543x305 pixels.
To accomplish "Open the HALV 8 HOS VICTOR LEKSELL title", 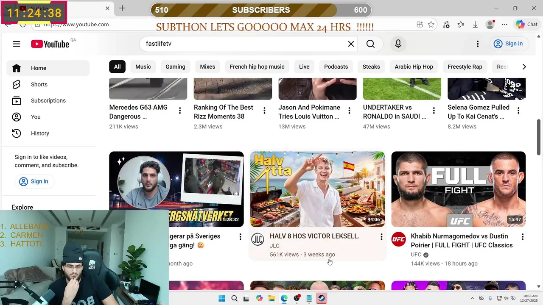I will 314,236.
